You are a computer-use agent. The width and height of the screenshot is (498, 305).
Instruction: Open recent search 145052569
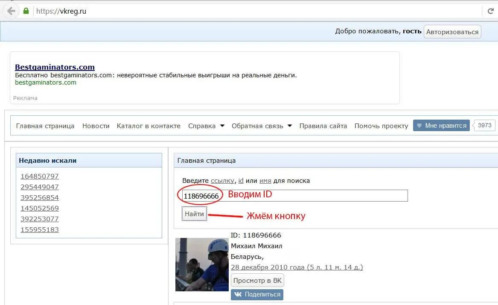pyautogui.click(x=40, y=208)
